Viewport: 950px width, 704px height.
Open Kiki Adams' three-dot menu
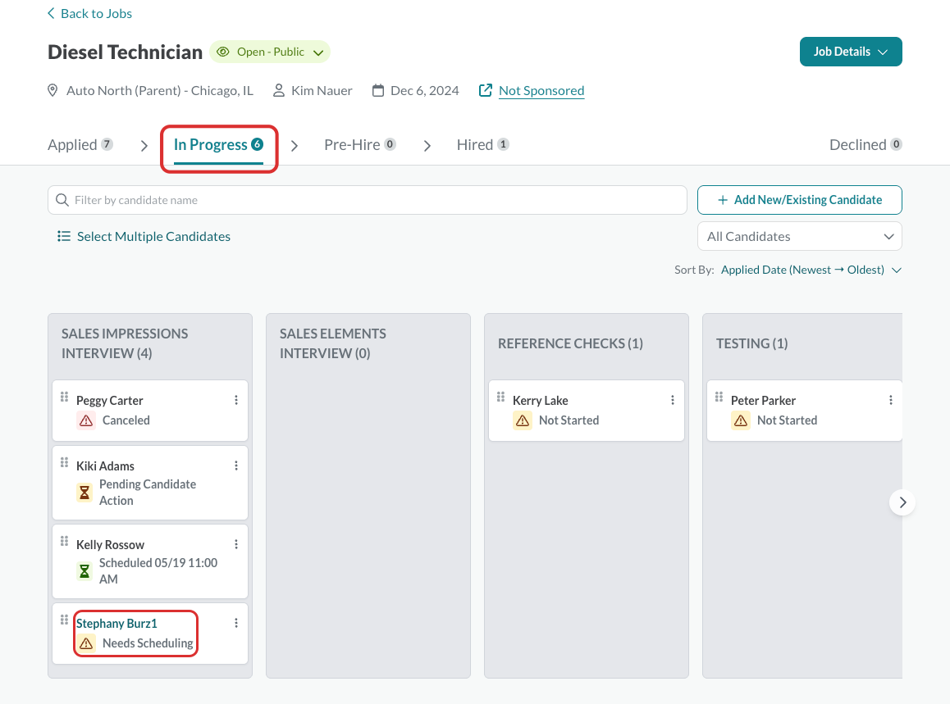pos(236,466)
